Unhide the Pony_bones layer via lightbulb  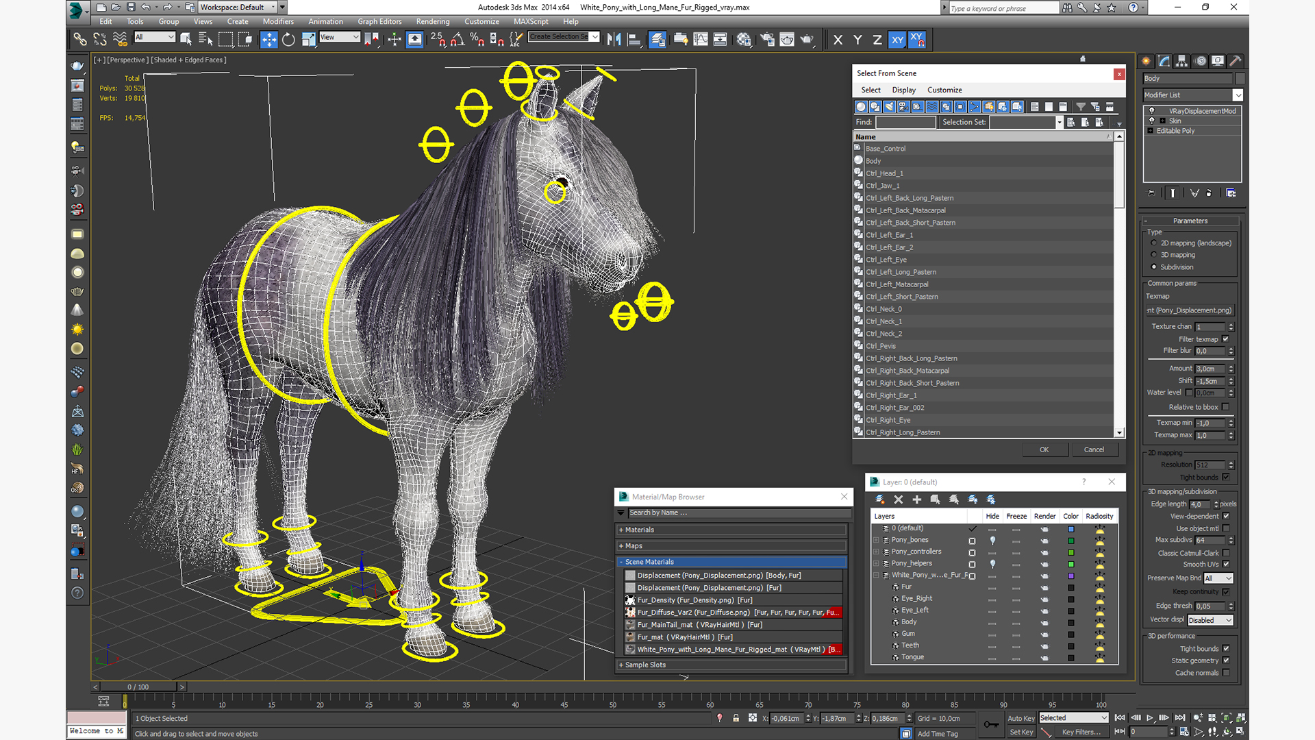(x=992, y=541)
